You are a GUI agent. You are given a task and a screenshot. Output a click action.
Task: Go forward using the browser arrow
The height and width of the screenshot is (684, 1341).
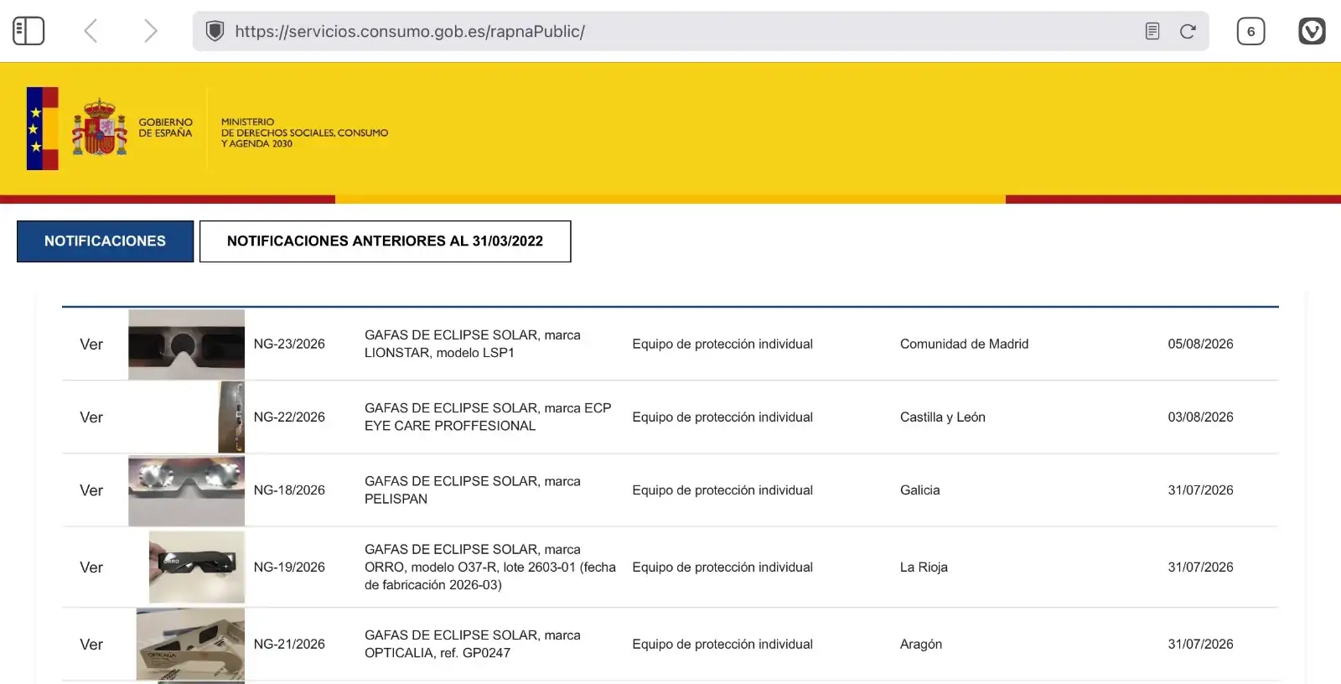150,31
